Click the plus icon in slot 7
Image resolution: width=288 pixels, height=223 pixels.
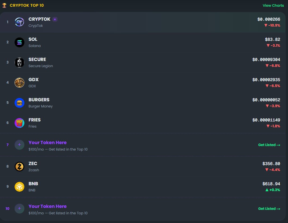(20, 145)
